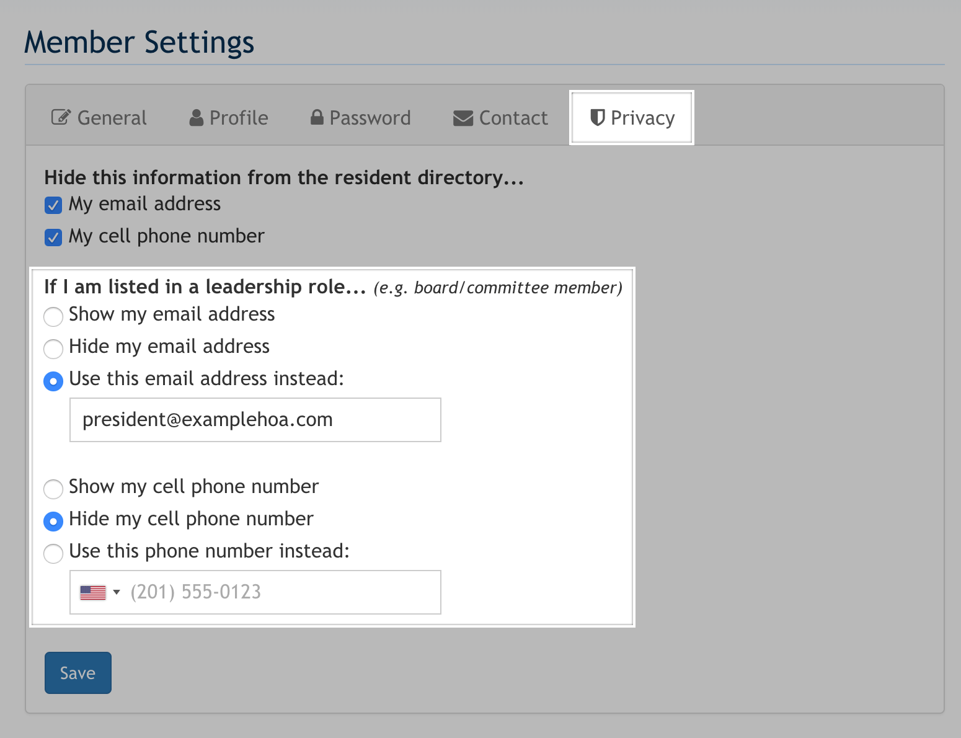Select Use this phone number instead

[x=53, y=553]
